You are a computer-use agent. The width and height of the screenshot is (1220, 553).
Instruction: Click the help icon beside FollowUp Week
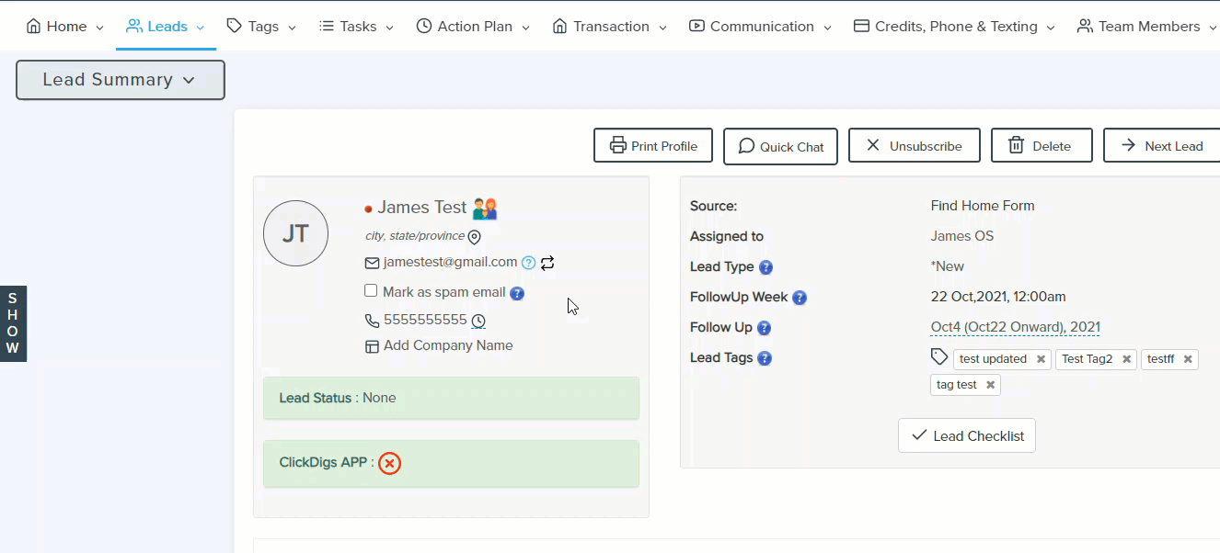800,298
